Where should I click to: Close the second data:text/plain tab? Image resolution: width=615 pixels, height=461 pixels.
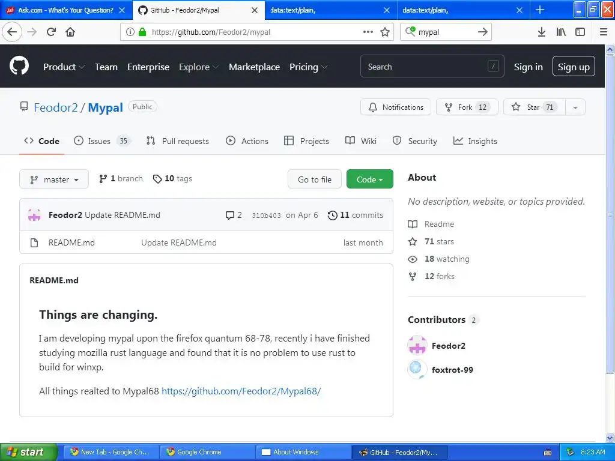[x=520, y=10]
